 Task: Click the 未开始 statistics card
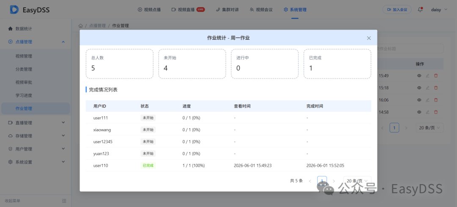tap(192, 64)
